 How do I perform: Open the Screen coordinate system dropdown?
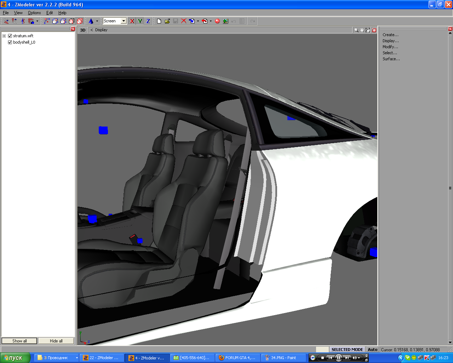pos(124,21)
